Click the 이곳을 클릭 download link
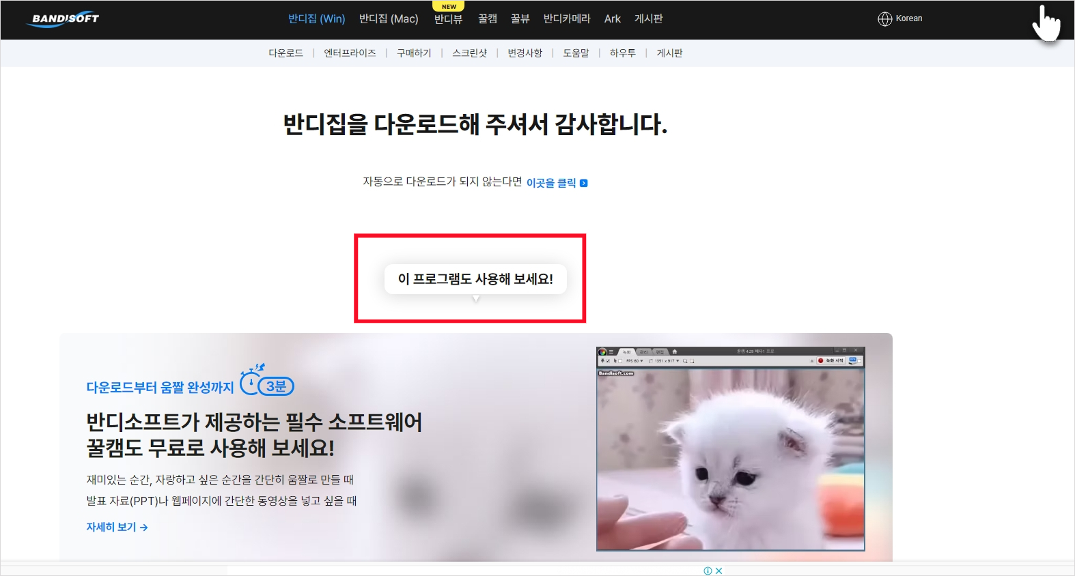The height and width of the screenshot is (576, 1075). (551, 183)
